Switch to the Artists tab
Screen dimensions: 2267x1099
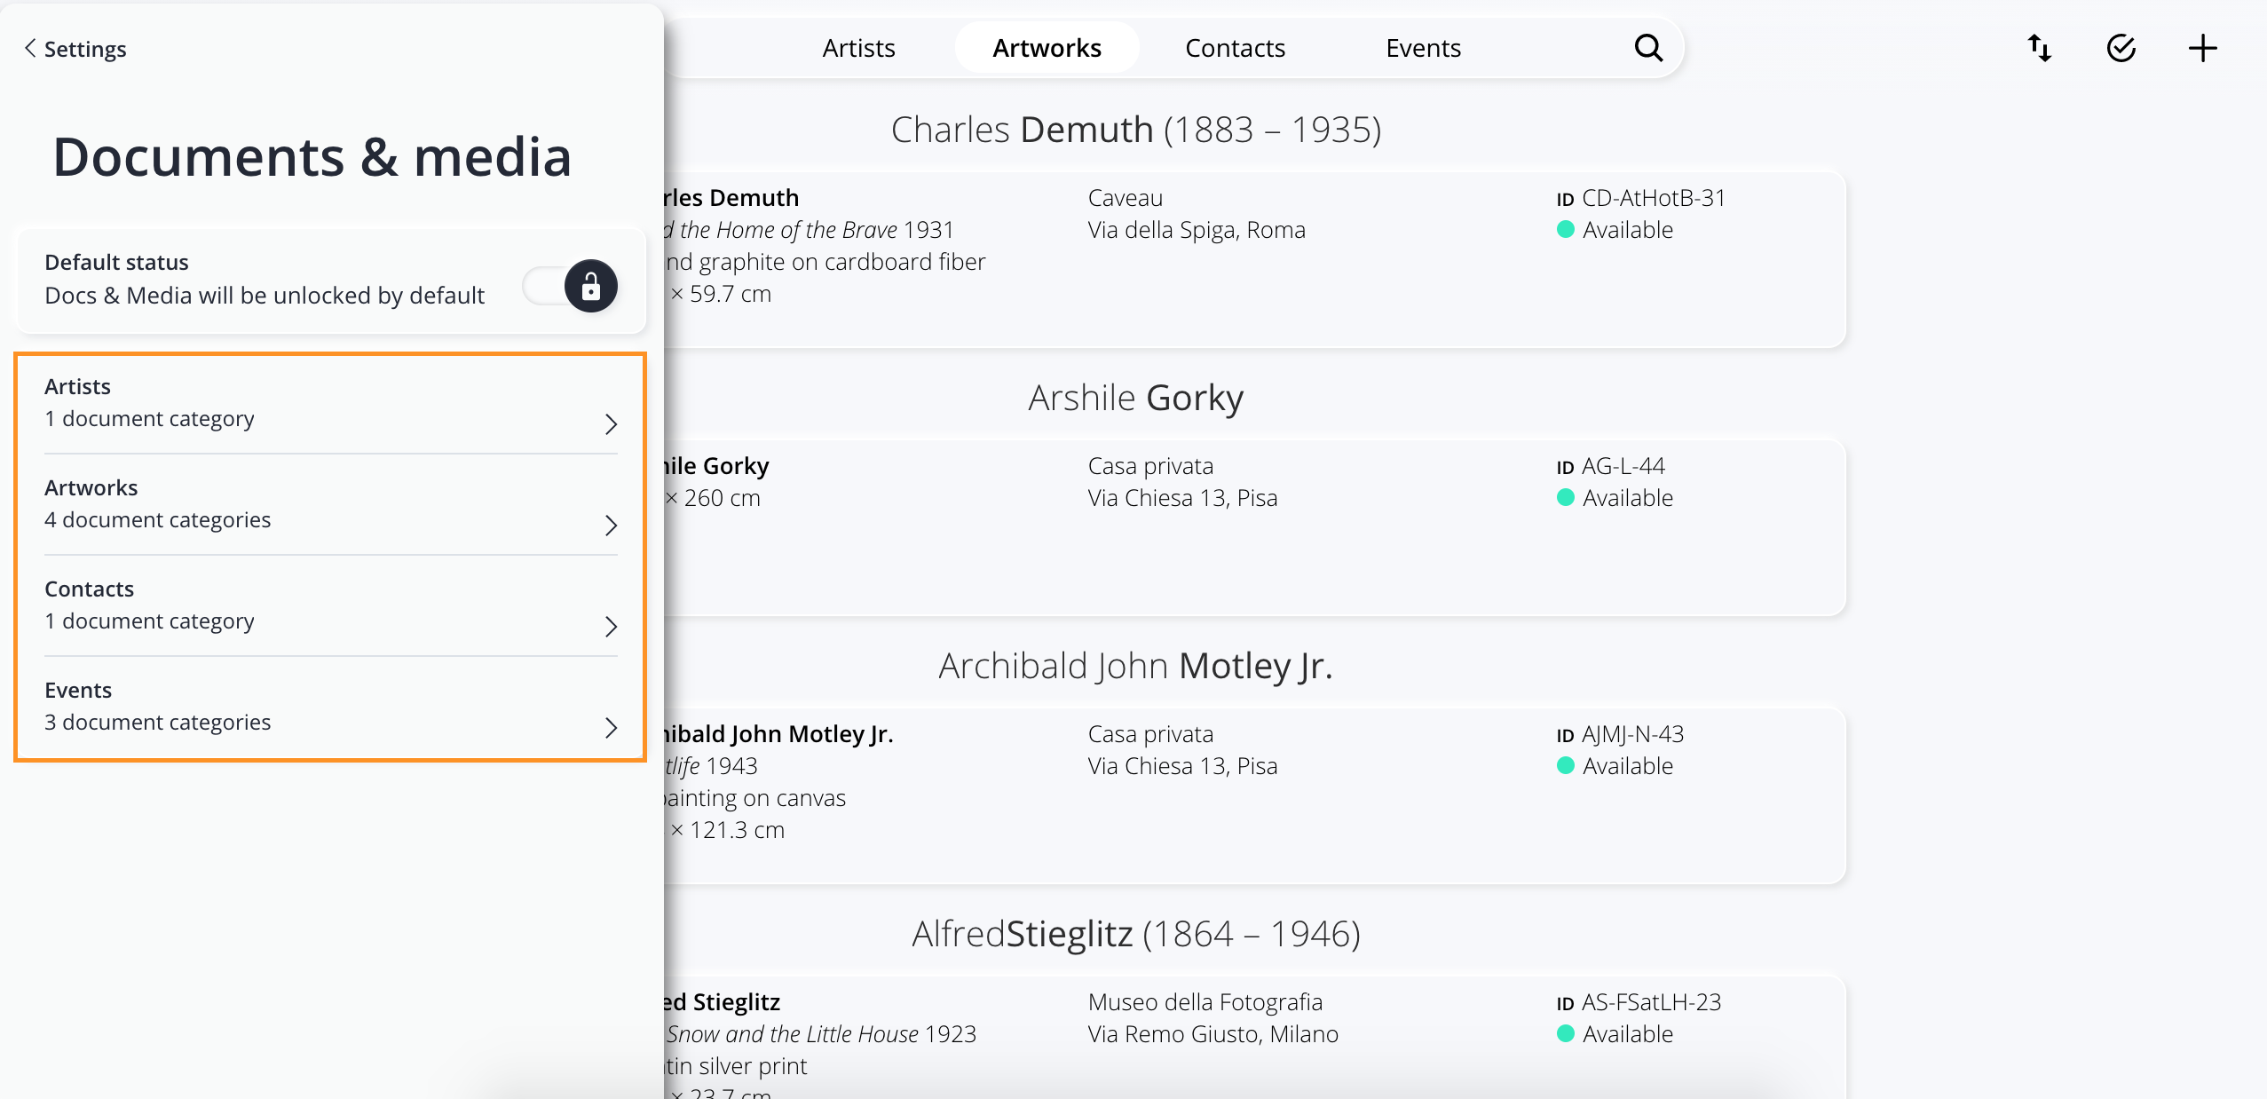(858, 48)
